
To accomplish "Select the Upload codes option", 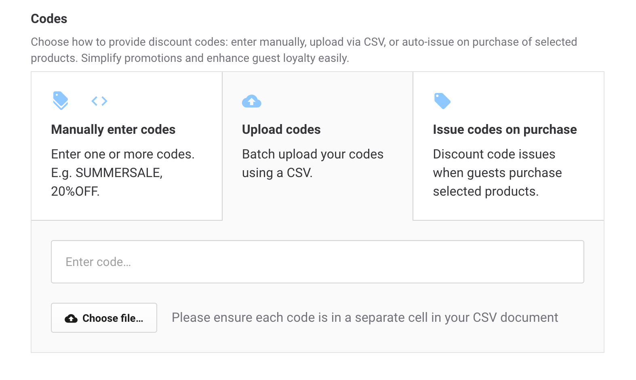I will click(x=317, y=146).
